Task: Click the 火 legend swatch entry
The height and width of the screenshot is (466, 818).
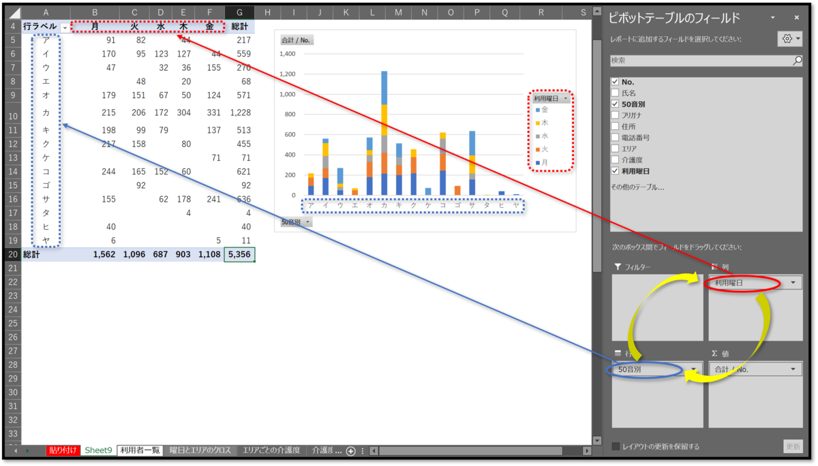Action: (543, 149)
